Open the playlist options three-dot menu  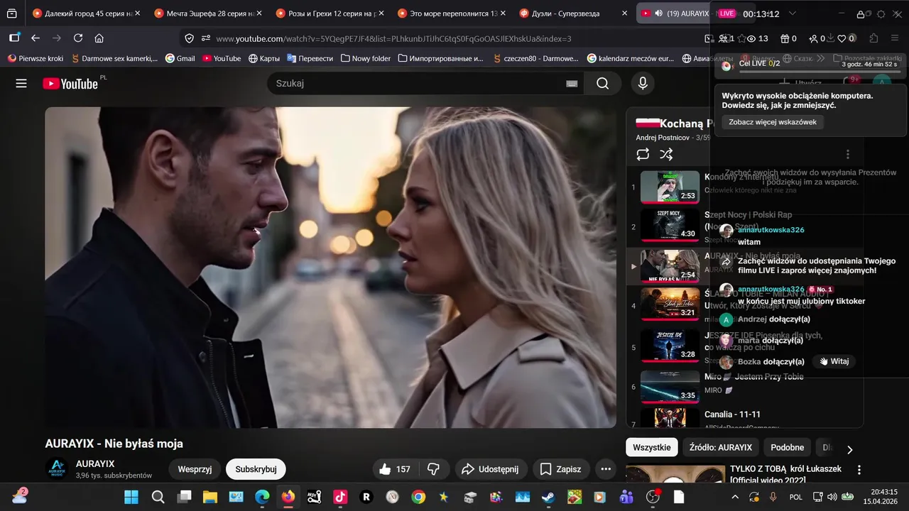(x=847, y=154)
